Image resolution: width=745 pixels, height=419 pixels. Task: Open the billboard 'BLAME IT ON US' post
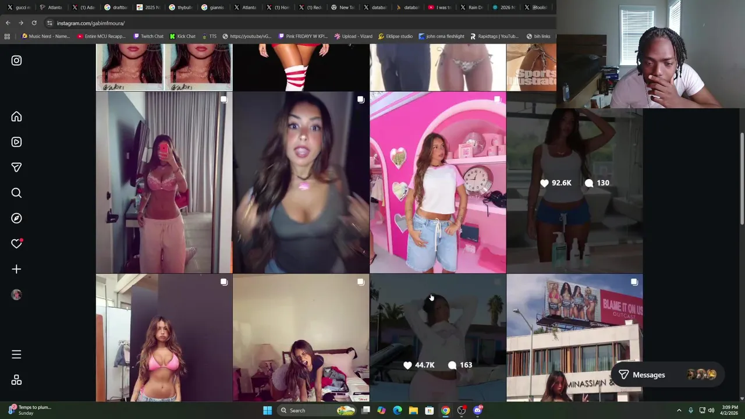(574, 339)
